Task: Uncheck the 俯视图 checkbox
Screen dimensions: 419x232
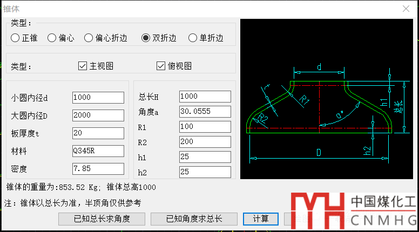Action: point(160,66)
